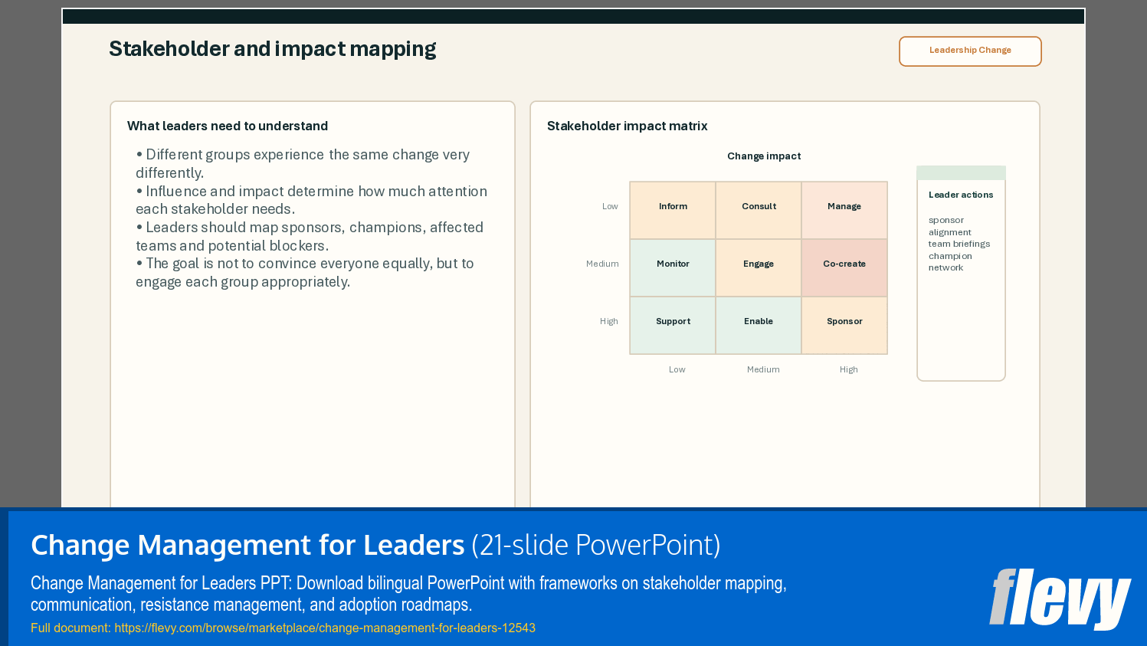Click the bullet starting 'Influence and impact determine'
The image size is (1147, 646).
point(311,200)
